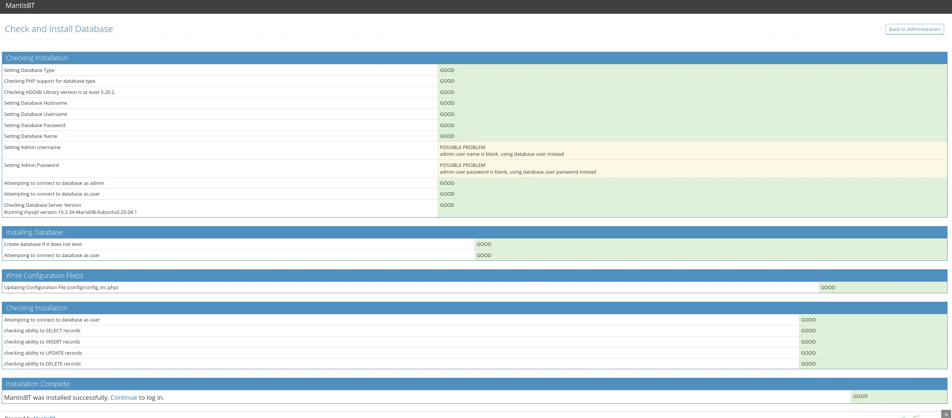Click GOOD status for SELECT records check
This screenshot has height=418, width=952.
click(x=808, y=330)
